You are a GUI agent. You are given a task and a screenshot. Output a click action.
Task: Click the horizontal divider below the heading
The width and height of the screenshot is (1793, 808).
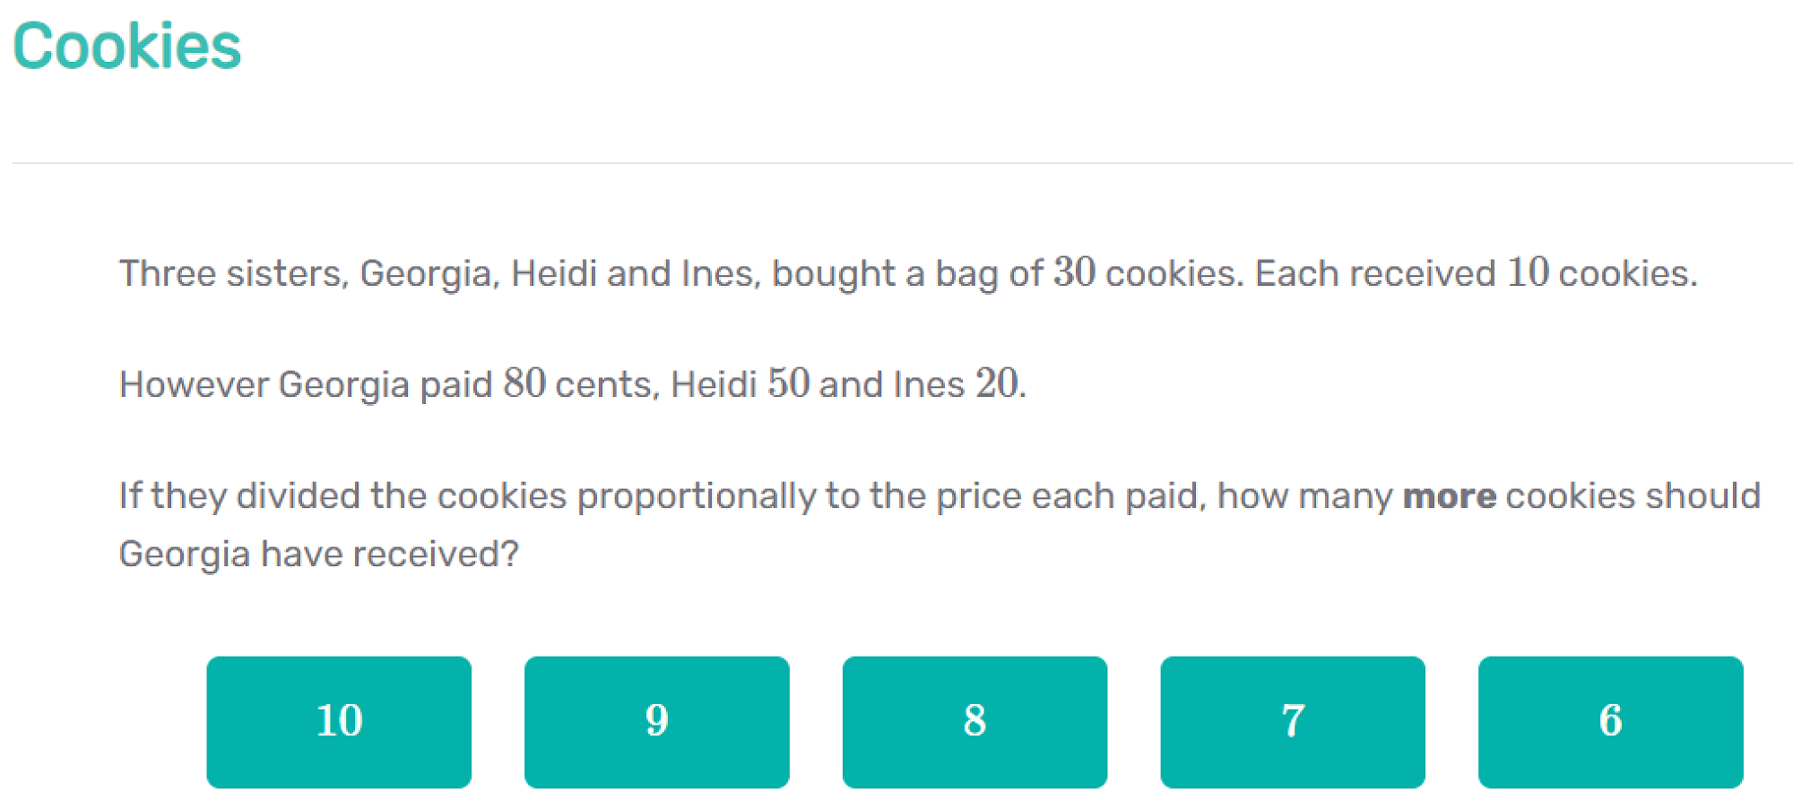click(896, 163)
